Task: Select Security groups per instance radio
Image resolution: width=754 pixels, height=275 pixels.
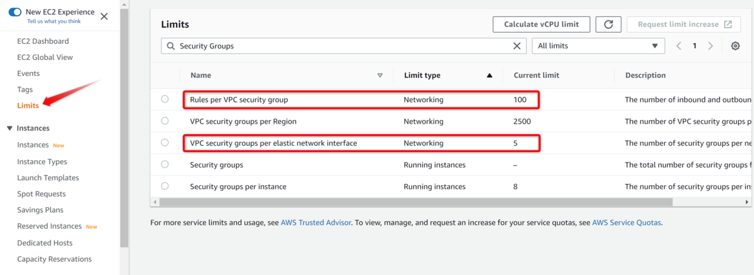Action: pyautogui.click(x=165, y=186)
